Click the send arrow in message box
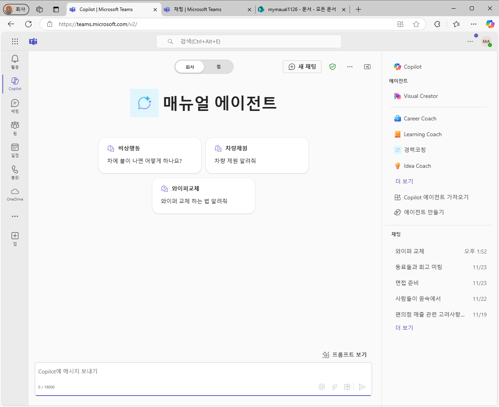 362,387
